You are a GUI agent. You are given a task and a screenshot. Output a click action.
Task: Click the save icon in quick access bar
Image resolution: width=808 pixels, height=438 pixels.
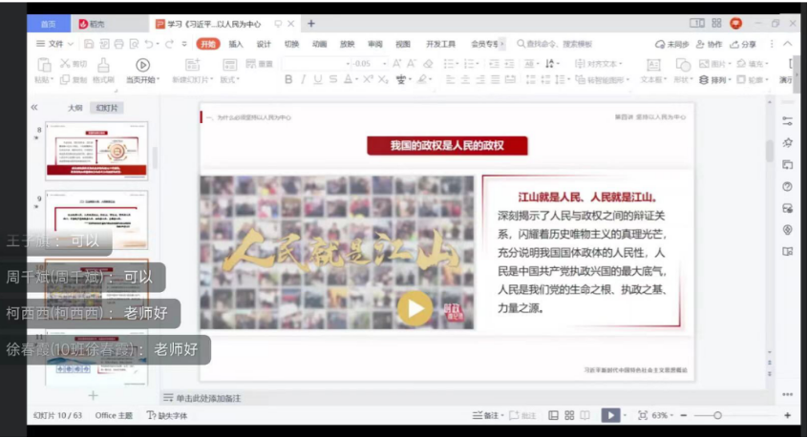click(89, 44)
